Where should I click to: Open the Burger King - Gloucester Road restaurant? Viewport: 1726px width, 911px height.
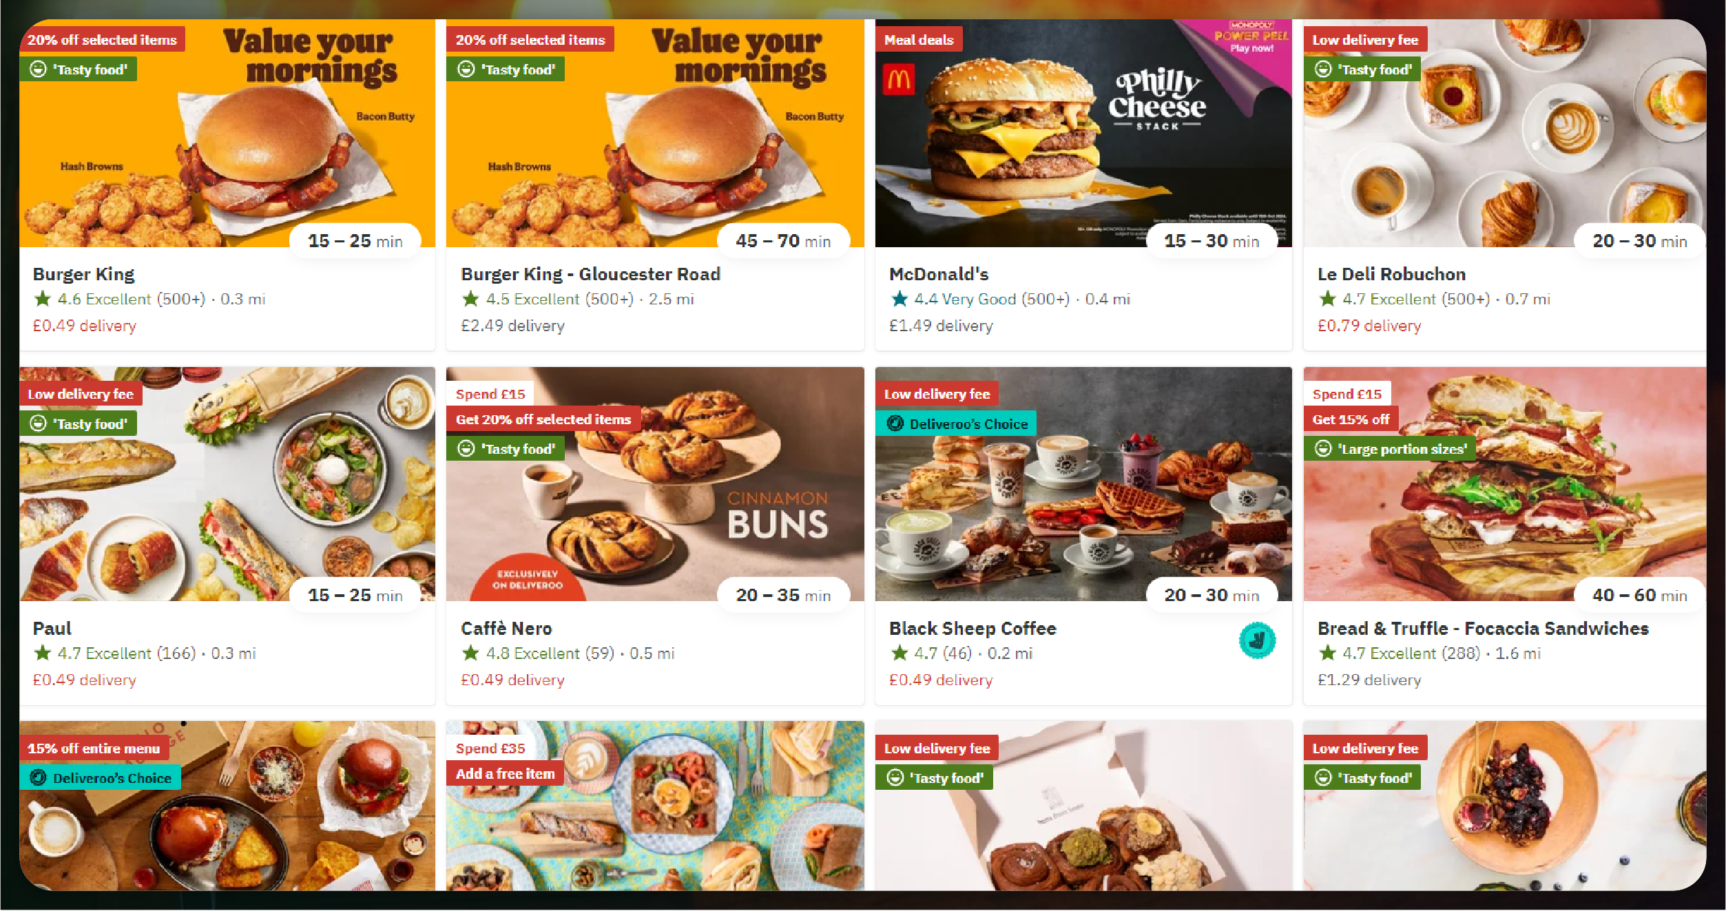click(x=590, y=274)
